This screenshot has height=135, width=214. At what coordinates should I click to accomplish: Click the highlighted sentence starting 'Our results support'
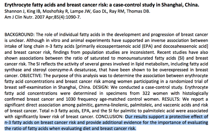tap(106, 122)
